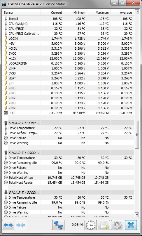Select the Total Host Writes row
This screenshot has width=142, height=236.
coord(68,178)
